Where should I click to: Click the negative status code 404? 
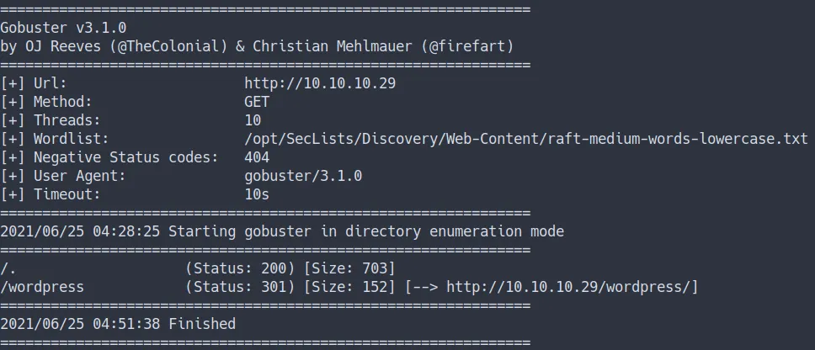coord(257,157)
